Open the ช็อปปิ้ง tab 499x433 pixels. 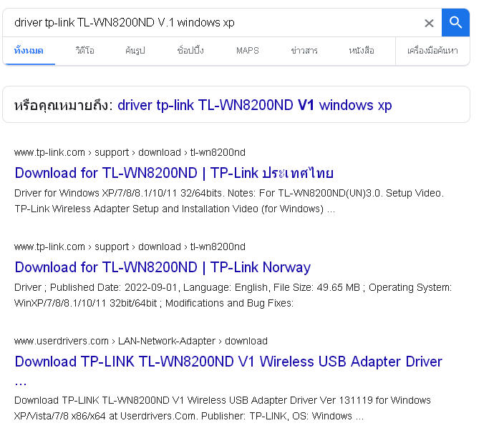190,51
